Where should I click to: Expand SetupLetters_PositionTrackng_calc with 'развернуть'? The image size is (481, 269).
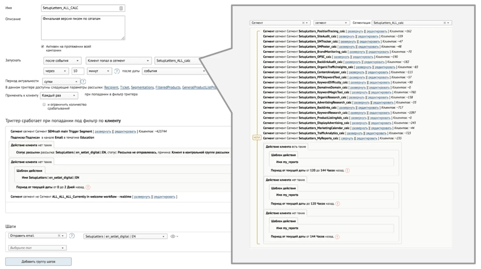tap(355, 31)
